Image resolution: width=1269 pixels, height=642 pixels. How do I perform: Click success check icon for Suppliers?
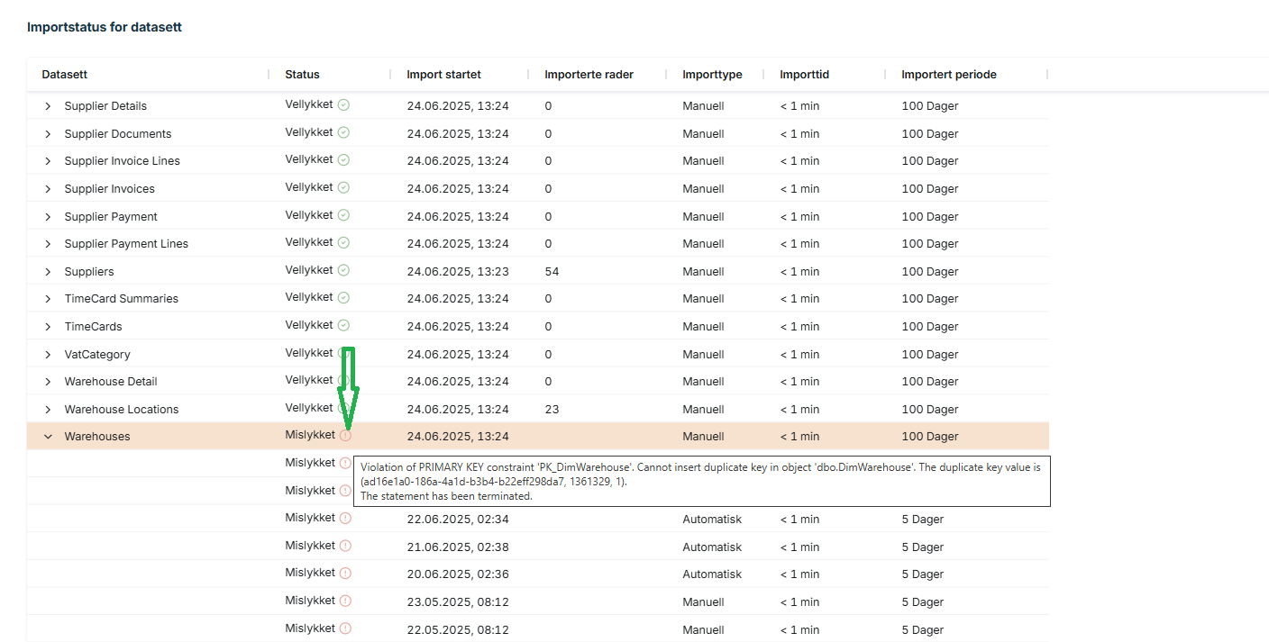click(x=344, y=270)
